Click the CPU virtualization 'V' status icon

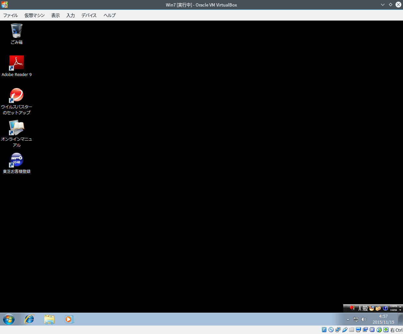(x=372, y=330)
